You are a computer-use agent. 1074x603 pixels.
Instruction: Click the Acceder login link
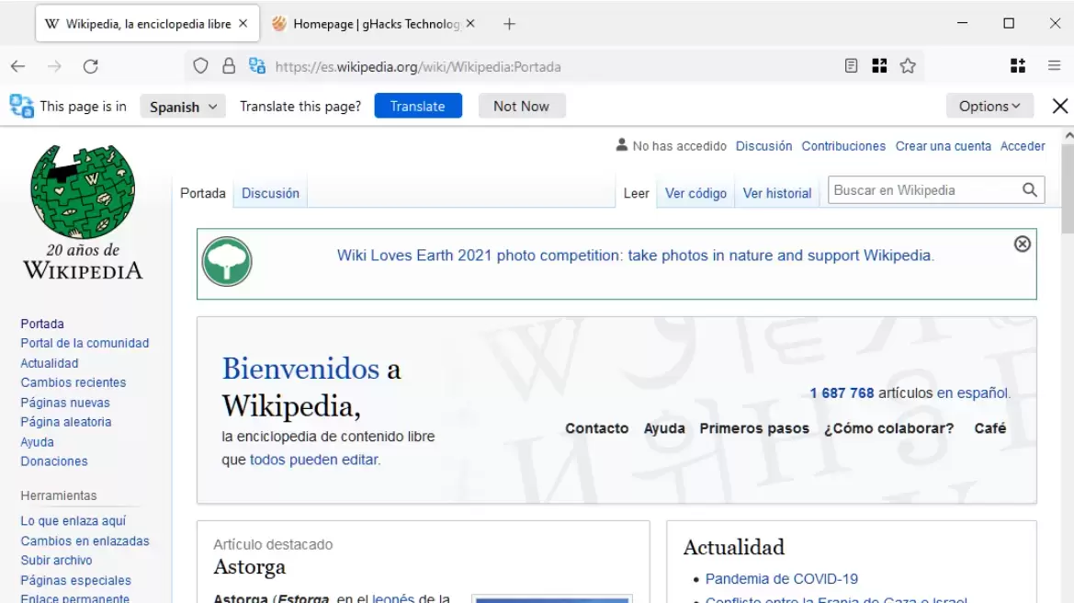tap(1023, 146)
